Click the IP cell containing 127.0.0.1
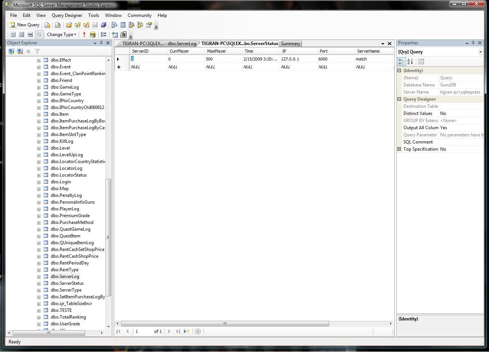 [290, 59]
